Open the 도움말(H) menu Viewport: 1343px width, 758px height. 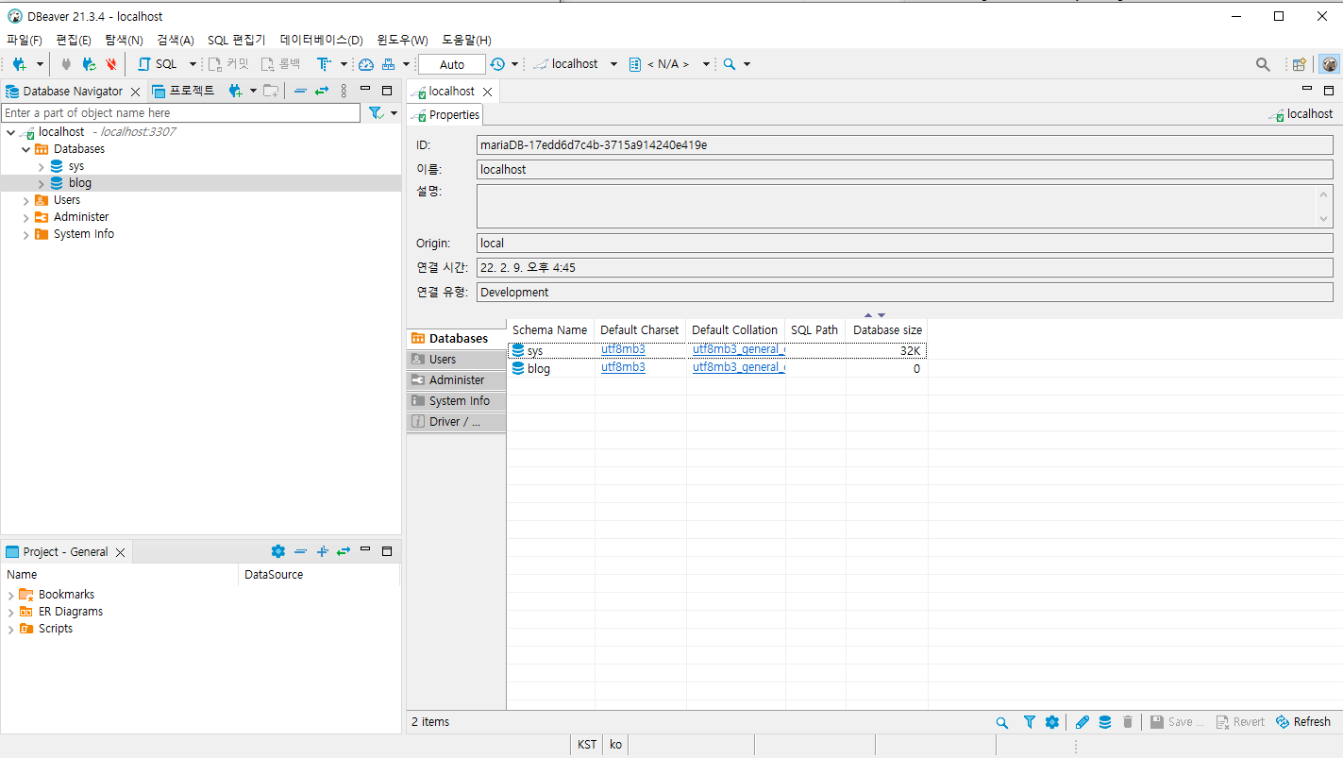click(466, 40)
